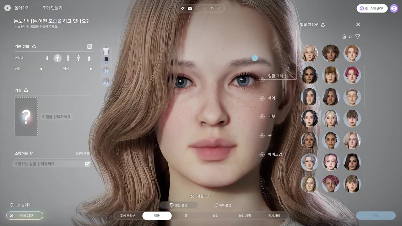Select the white socks outfit slot
The width and height of the screenshot is (402, 226).
(x=106, y=71)
